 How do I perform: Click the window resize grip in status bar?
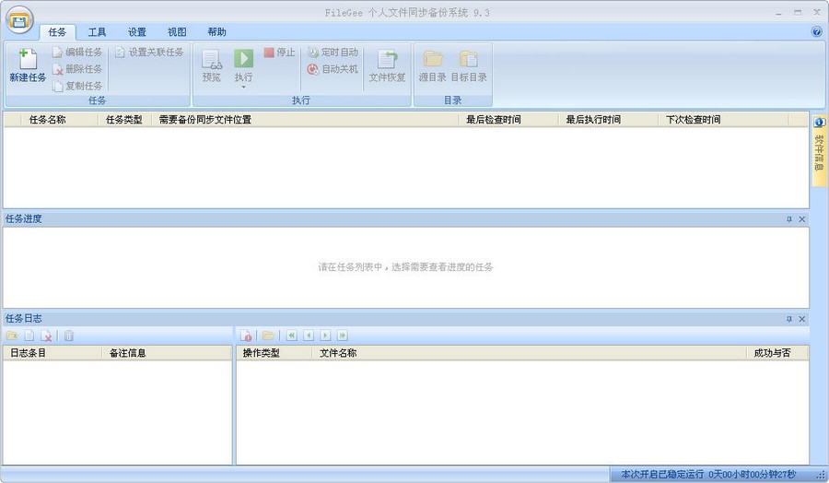coord(821,476)
